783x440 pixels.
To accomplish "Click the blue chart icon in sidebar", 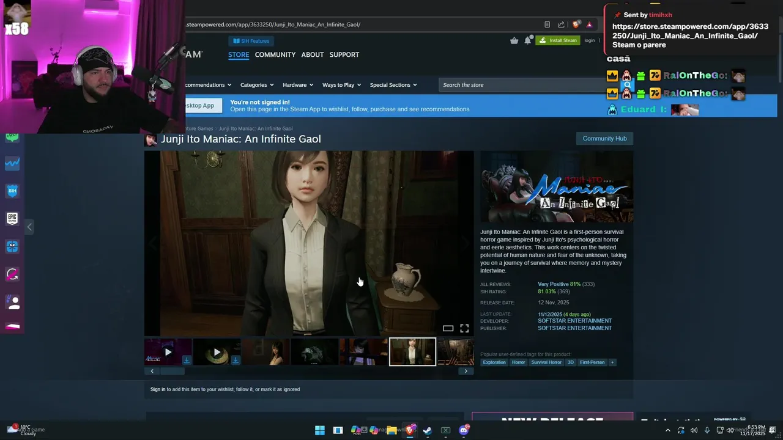I will tap(12, 163).
